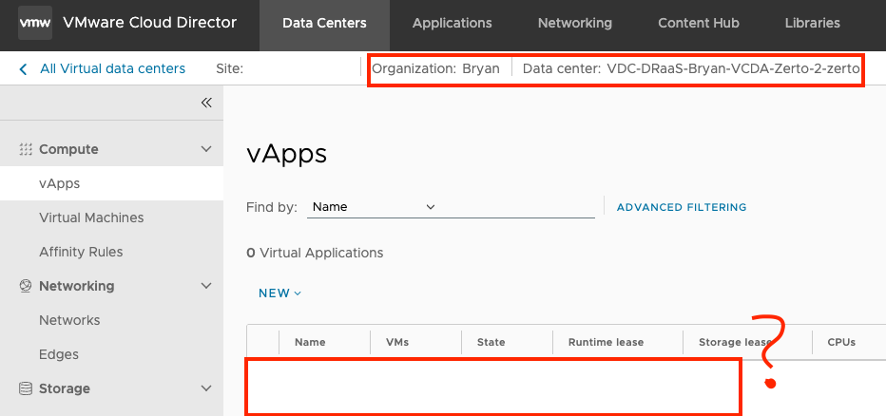Click the data center name VDC-DRaaS-Bryan-VCDA-Zerto-2-zerto
The height and width of the screenshot is (416, 886).
(x=734, y=69)
